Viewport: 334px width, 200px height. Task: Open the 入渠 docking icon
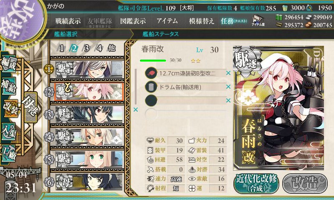click(x=8, y=132)
